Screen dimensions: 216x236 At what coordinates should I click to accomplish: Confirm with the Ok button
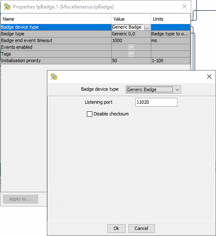pyautogui.click(x=116, y=228)
